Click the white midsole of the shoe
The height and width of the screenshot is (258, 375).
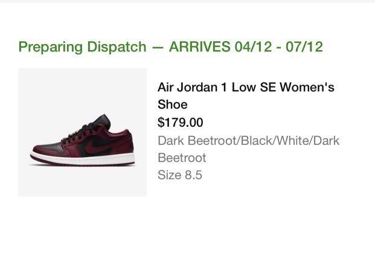tap(83, 158)
